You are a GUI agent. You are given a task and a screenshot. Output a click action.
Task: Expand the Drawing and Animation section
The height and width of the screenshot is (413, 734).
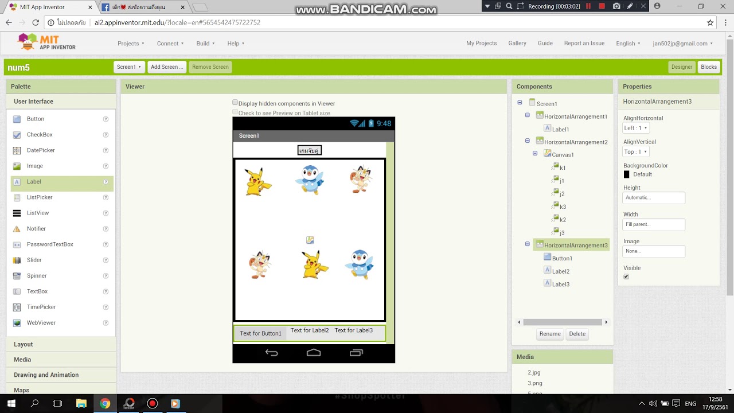[61, 375]
